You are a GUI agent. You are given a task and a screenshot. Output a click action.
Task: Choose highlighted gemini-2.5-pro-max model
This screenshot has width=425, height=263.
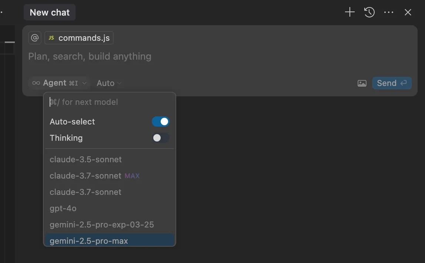click(x=110, y=240)
